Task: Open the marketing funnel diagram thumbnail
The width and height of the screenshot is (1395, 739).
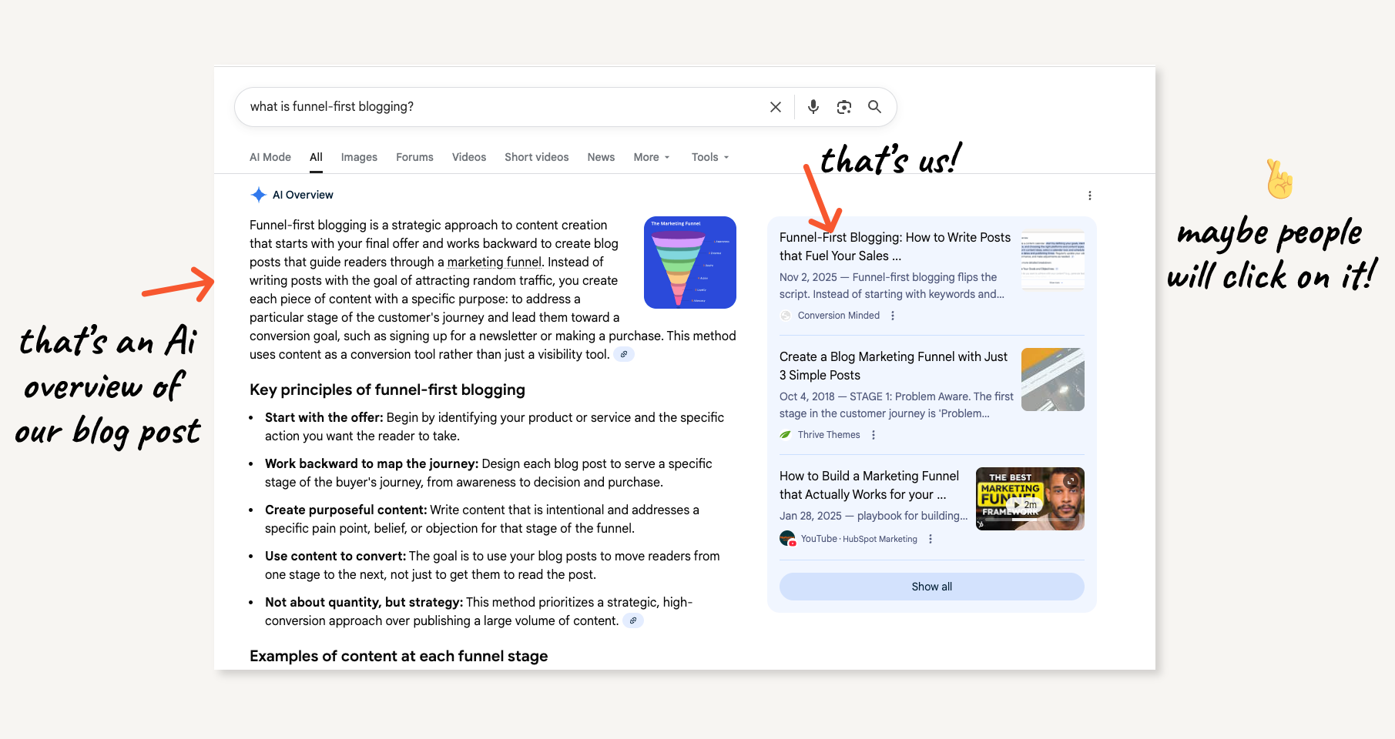Action: [689, 262]
